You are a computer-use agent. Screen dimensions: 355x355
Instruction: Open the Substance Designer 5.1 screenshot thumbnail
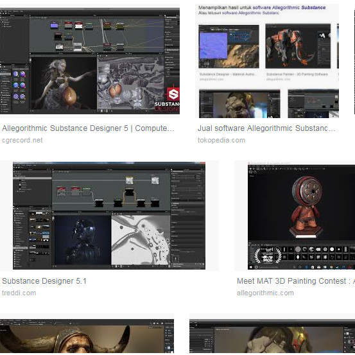109,216
